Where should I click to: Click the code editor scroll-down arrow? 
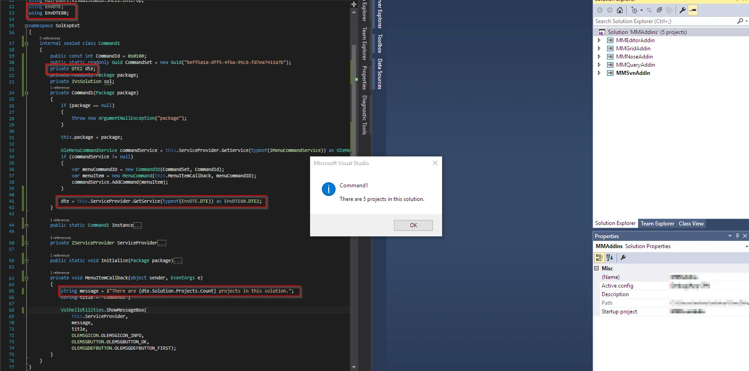click(354, 367)
